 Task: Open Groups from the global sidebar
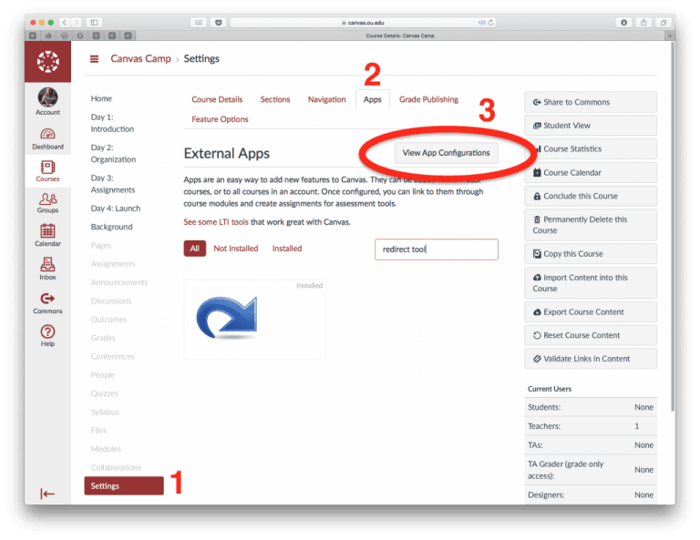[47, 203]
